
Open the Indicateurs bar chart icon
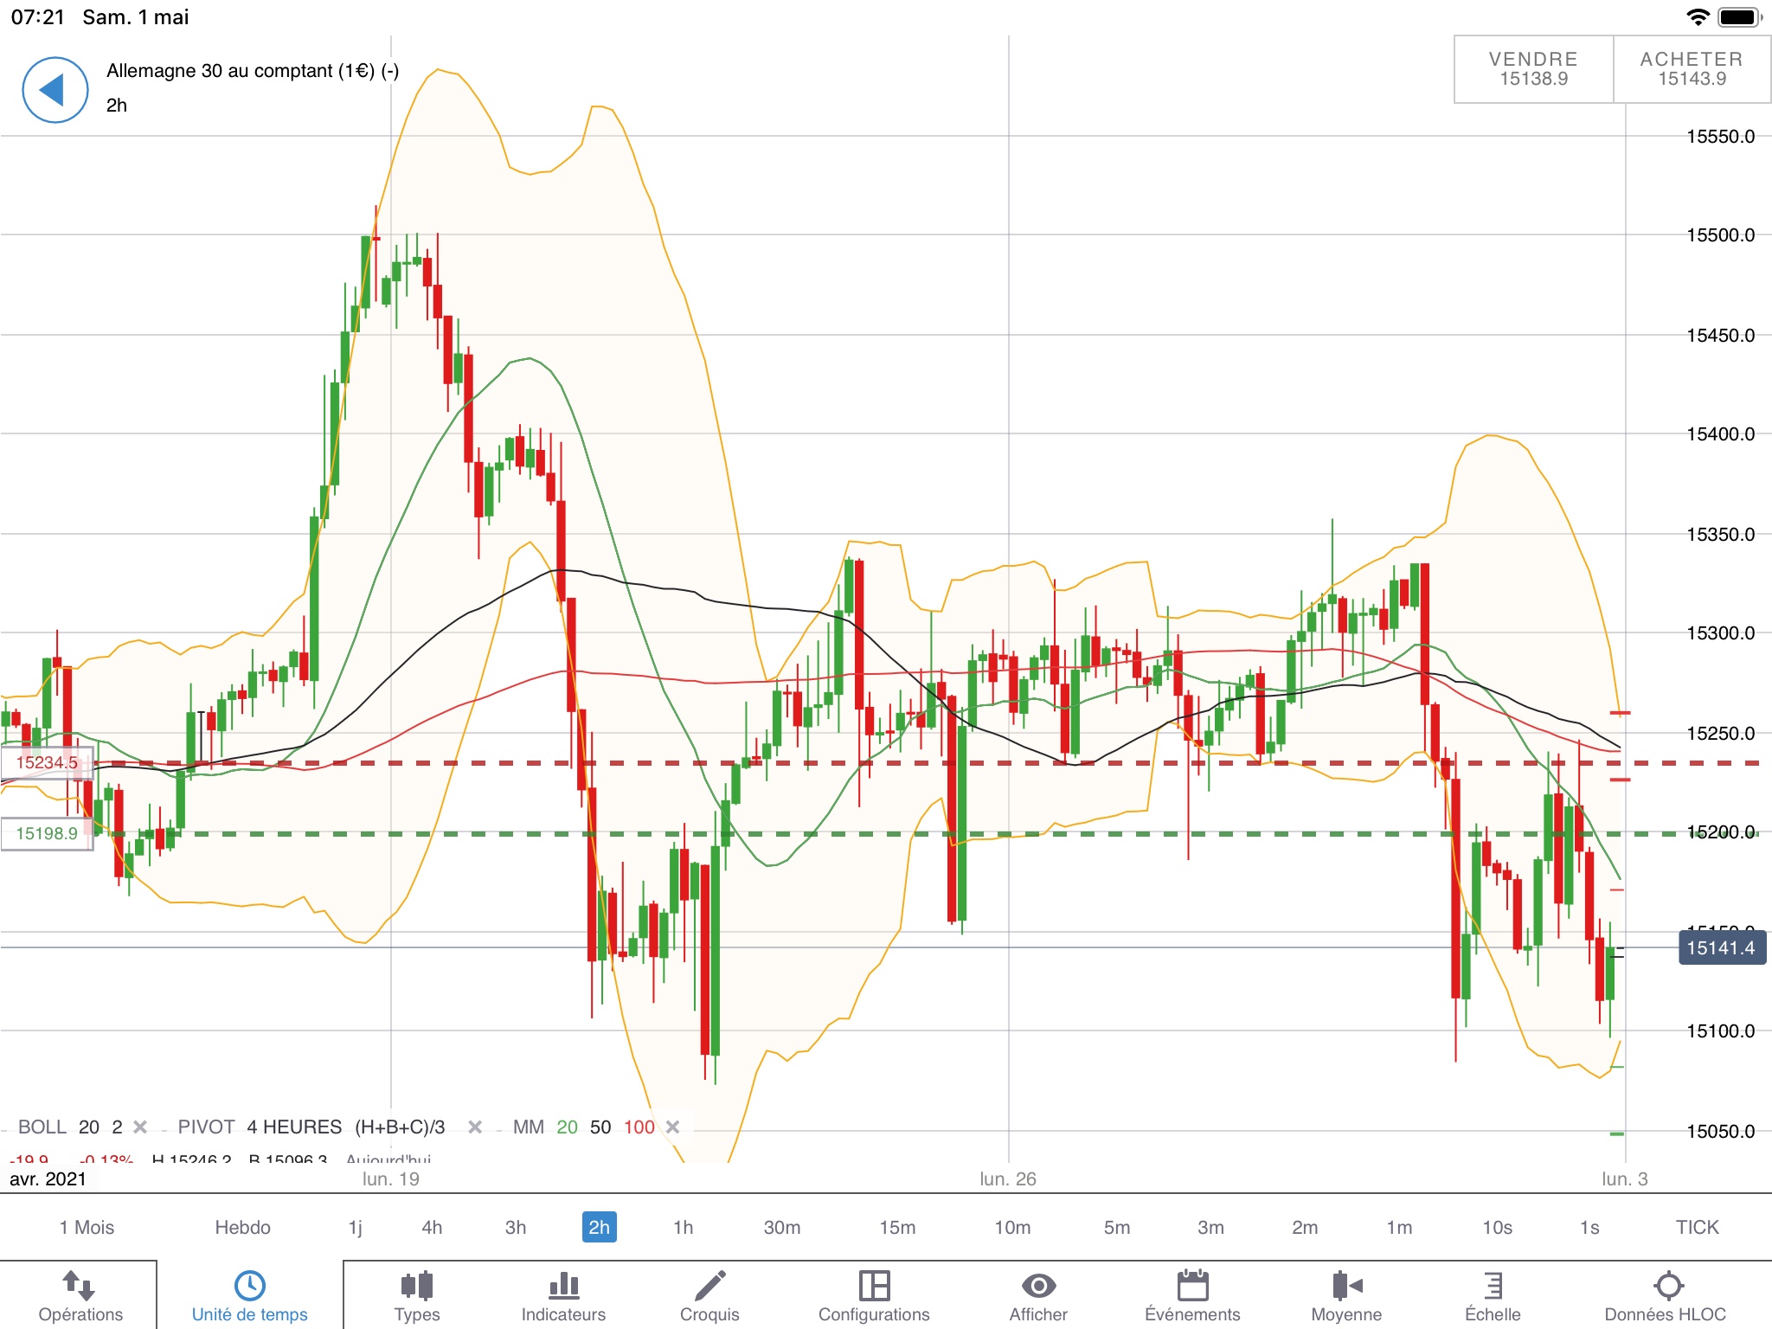tap(563, 1286)
